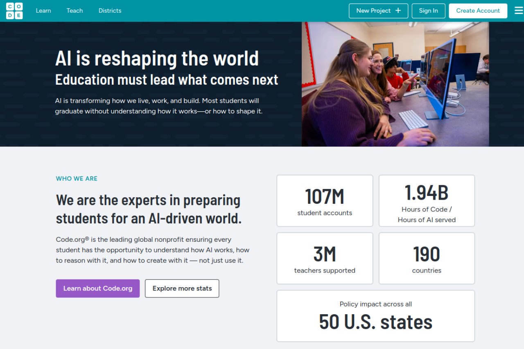Click the 1.94B Hours of Code card
This screenshot has height=349, width=524.
click(427, 201)
